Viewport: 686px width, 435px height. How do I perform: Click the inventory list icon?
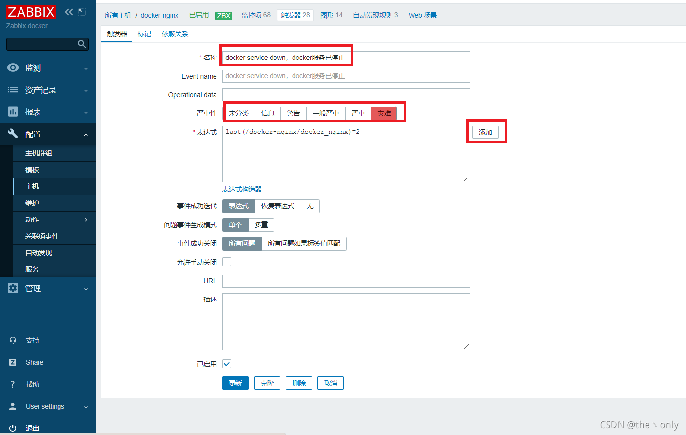click(13, 90)
